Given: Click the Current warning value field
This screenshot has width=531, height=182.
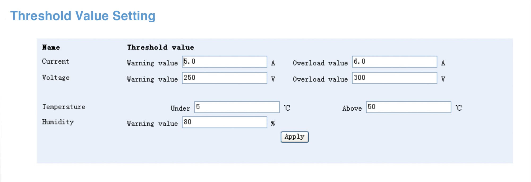Looking at the screenshot, I should [x=224, y=62].
